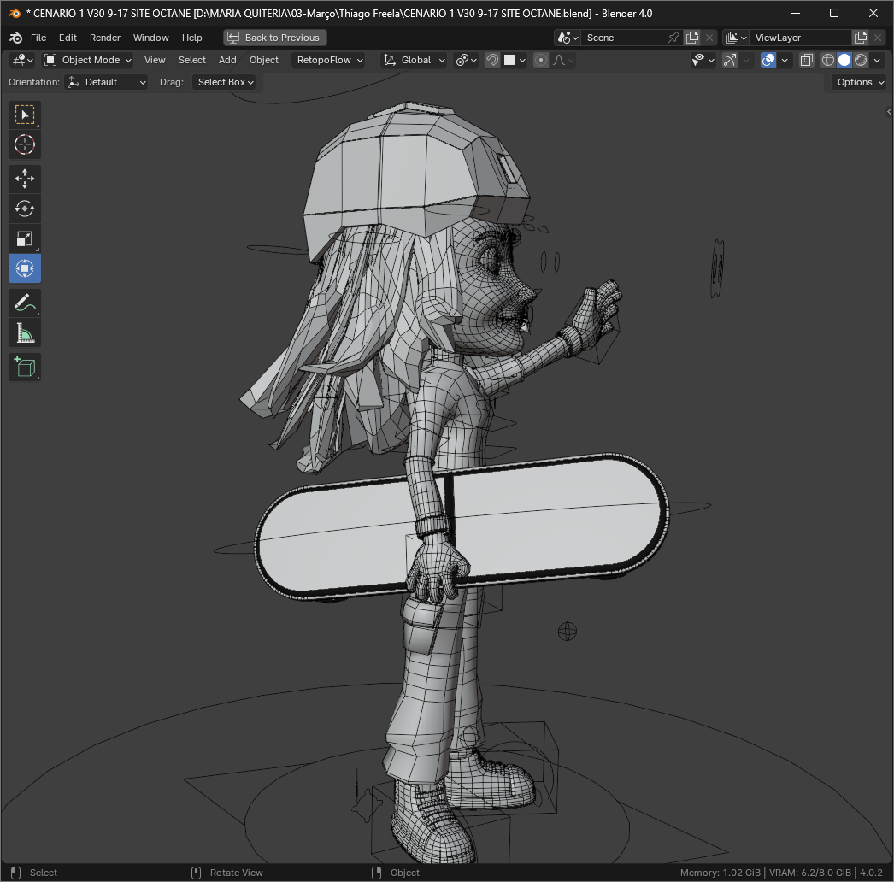
Task: Open the editor type selector
Action: (x=23, y=60)
